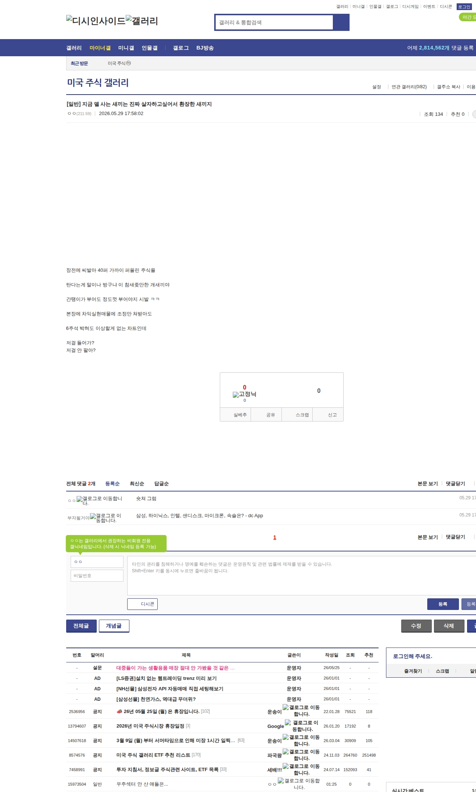Open AD [NH선물] 삼성전자 API 자동매매 link
The image size is (476, 792).
pos(170,688)
